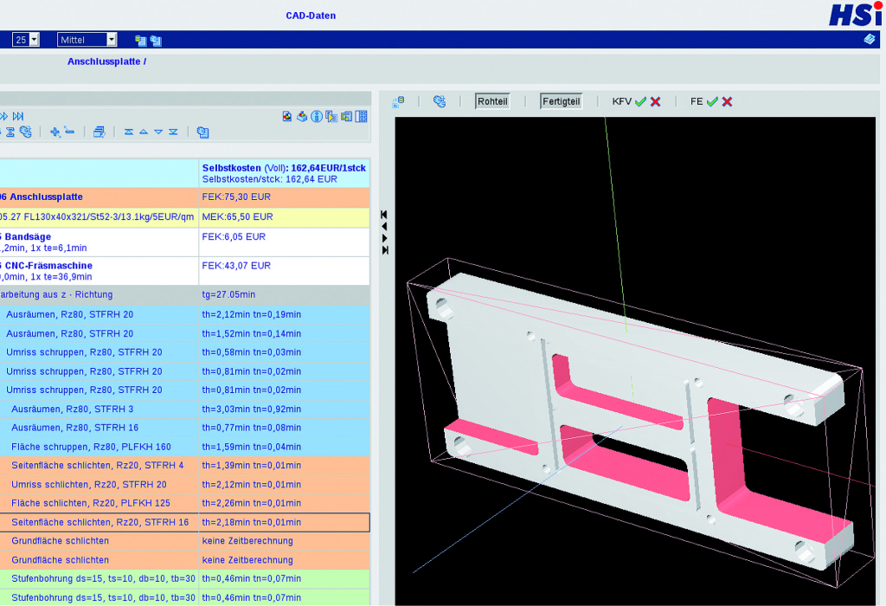
Task: Click the HSi help book icon
Action: (x=870, y=39)
